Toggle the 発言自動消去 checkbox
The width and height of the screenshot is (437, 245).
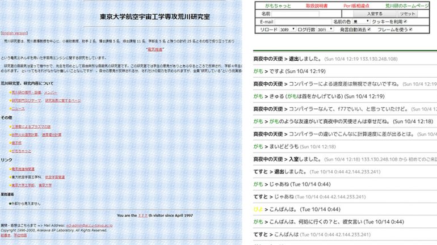369,29
